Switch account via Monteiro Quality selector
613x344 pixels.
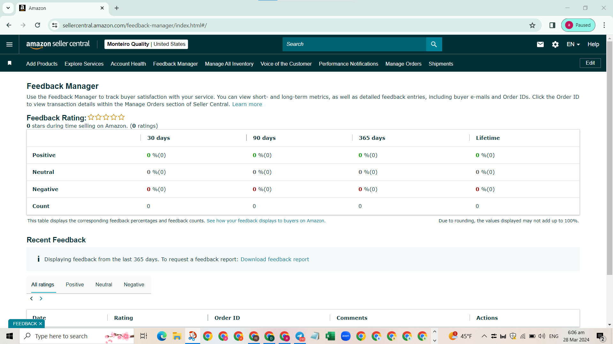[146, 44]
